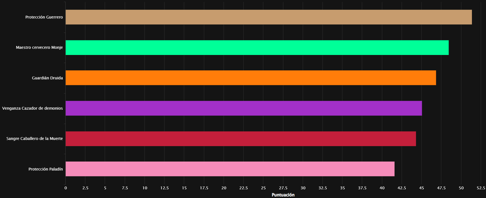This screenshot has width=486, height=198.
Task: Click the 45 tick label
Action: pyautogui.click(x=422, y=188)
